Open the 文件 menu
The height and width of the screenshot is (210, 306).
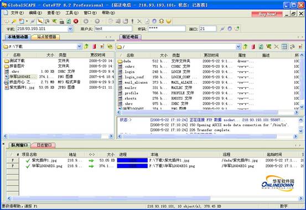pyautogui.click(x=17, y=13)
